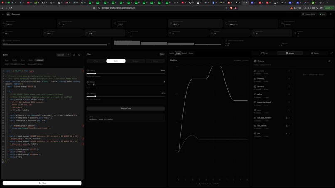Select the Conflict example tab in the editor

(15, 60)
